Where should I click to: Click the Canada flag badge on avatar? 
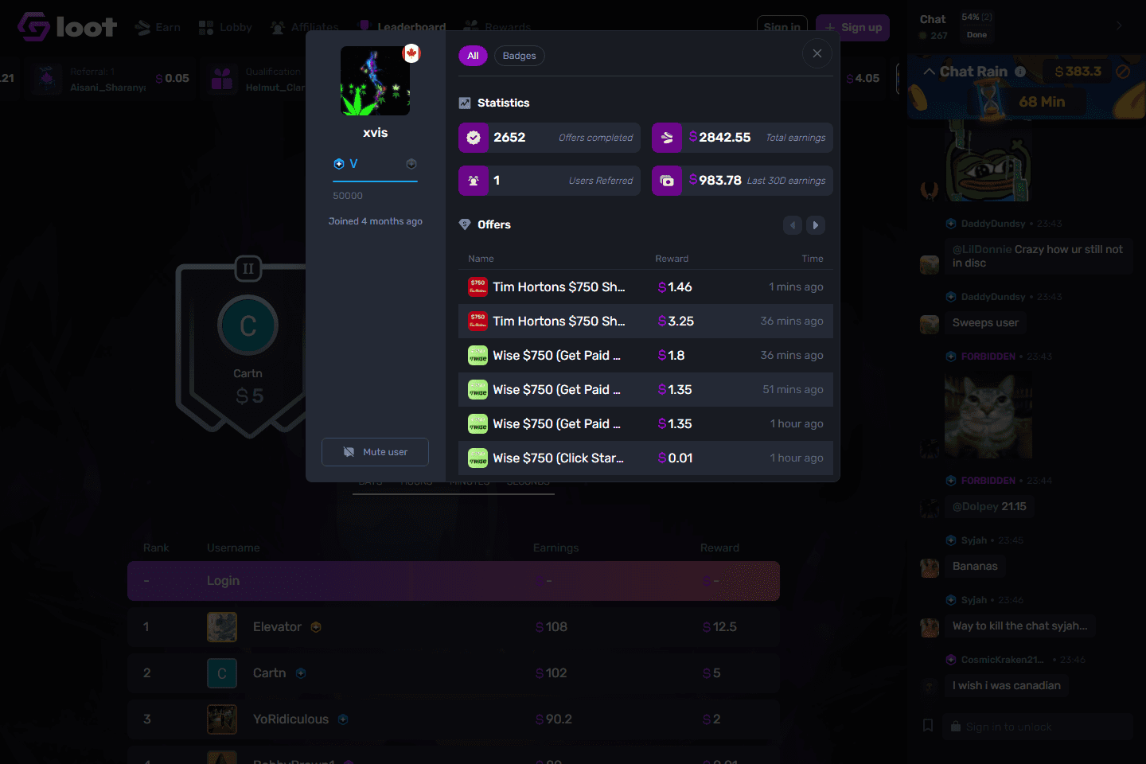pyautogui.click(x=411, y=53)
